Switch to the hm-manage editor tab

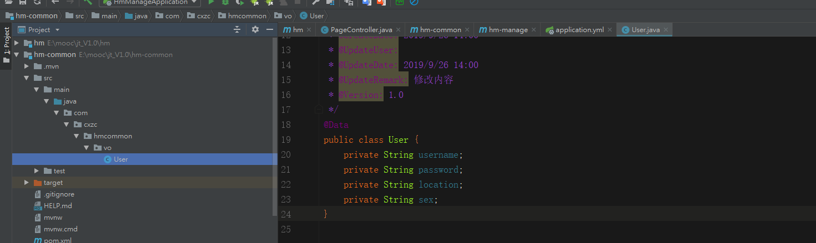508,30
